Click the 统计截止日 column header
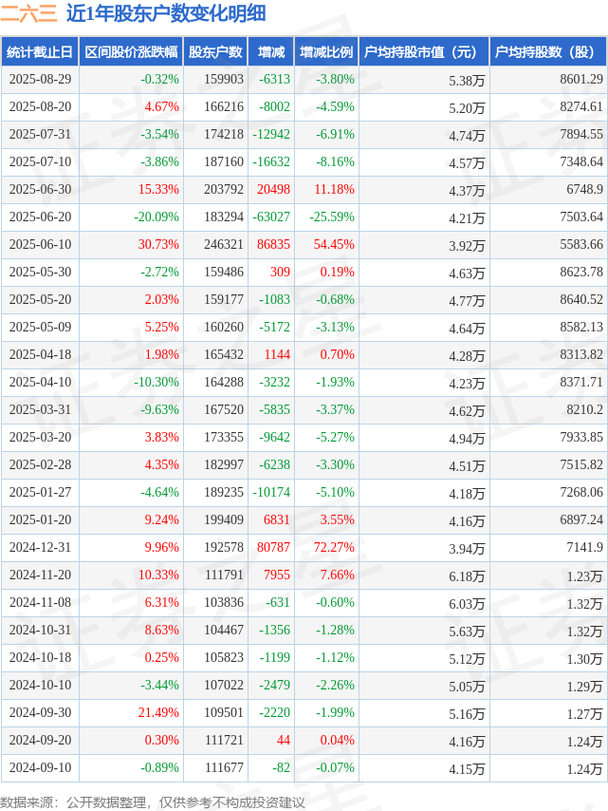The width and height of the screenshot is (608, 811). [40, 51]
